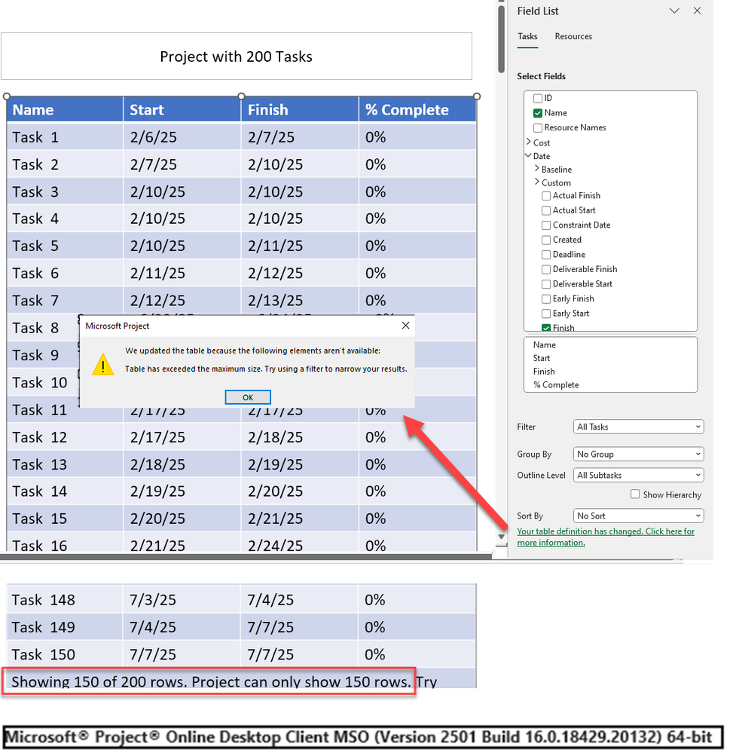Open the Group By dropdown
The image size is (733, 753).
(x=638, y=454)
